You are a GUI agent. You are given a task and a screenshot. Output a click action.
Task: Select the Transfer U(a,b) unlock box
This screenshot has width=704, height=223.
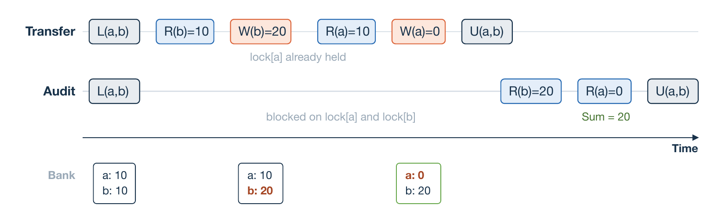[x=487, y=32]
